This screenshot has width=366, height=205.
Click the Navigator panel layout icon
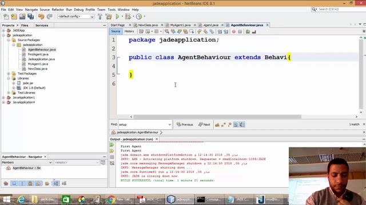point(103,162)
